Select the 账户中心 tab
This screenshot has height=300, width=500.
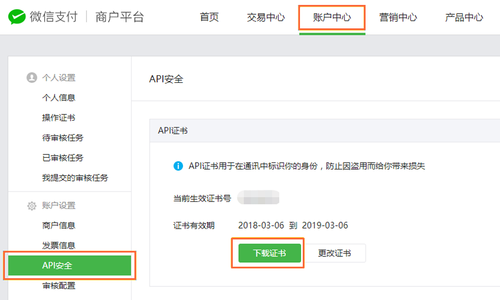(x=332, y=17)
